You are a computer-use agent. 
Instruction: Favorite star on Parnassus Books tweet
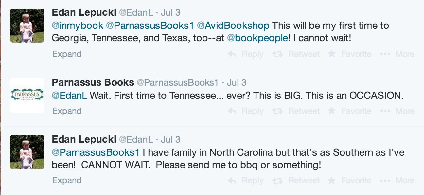[332, 111]
